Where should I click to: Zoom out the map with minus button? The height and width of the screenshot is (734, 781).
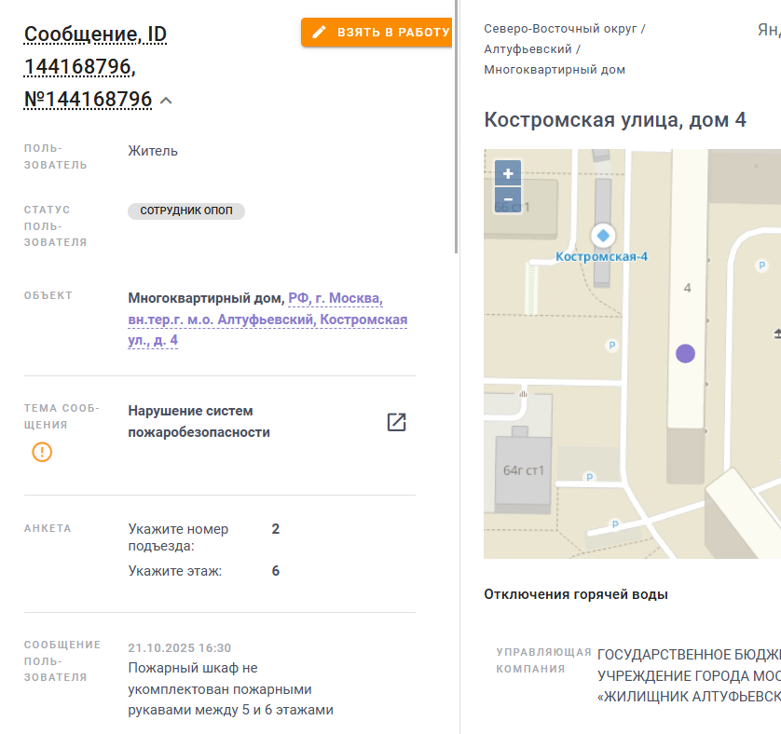pos(508,198)
